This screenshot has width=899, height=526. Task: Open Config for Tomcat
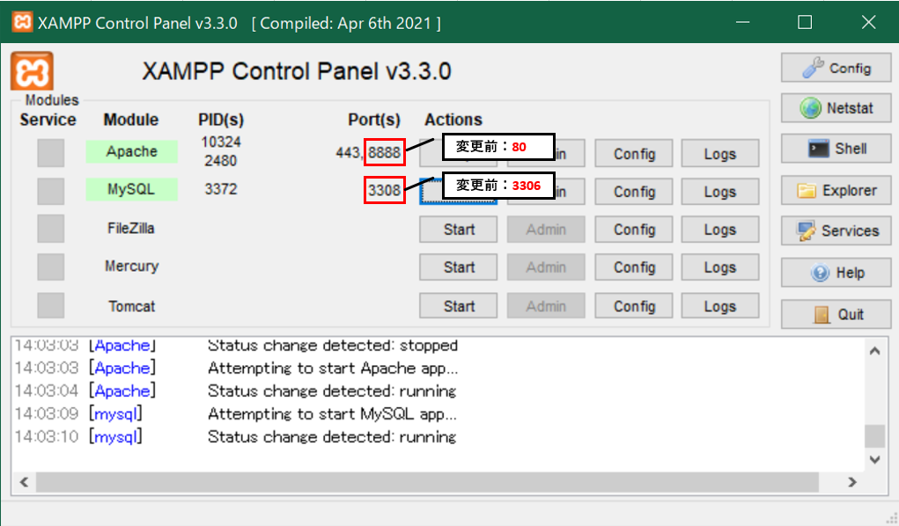633,305
